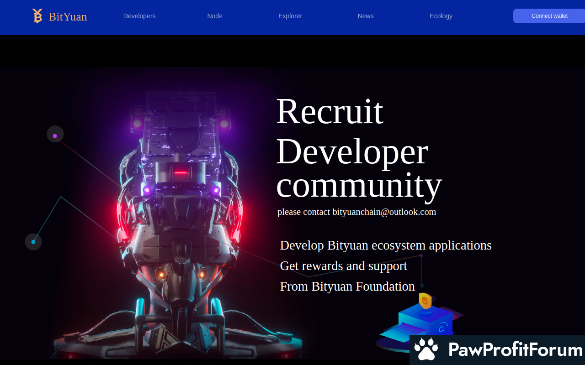Viewport: 585px width, 365px height.
Task: Click the Develop Bityuan ecosystem applications text
Action: [x=385, y=245]
